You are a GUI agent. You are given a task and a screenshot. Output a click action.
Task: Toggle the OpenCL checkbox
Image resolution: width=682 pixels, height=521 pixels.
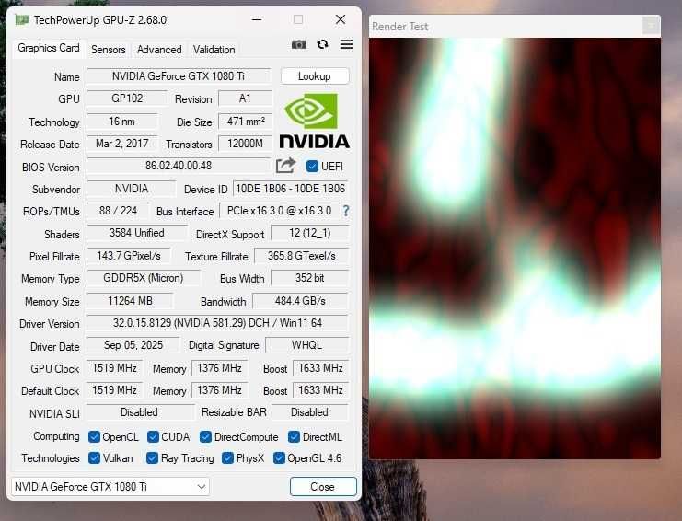[x=94, y=436]
